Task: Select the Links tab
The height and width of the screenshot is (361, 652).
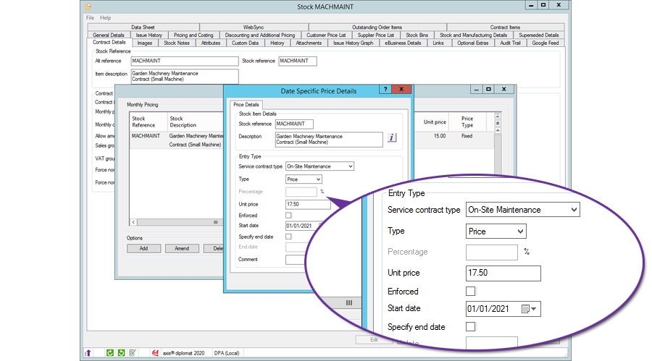Action: (x=438, y=43)
